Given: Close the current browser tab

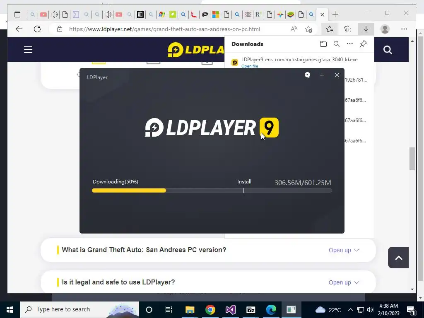Looking at the screenshot, I should (x=322, y=14).
